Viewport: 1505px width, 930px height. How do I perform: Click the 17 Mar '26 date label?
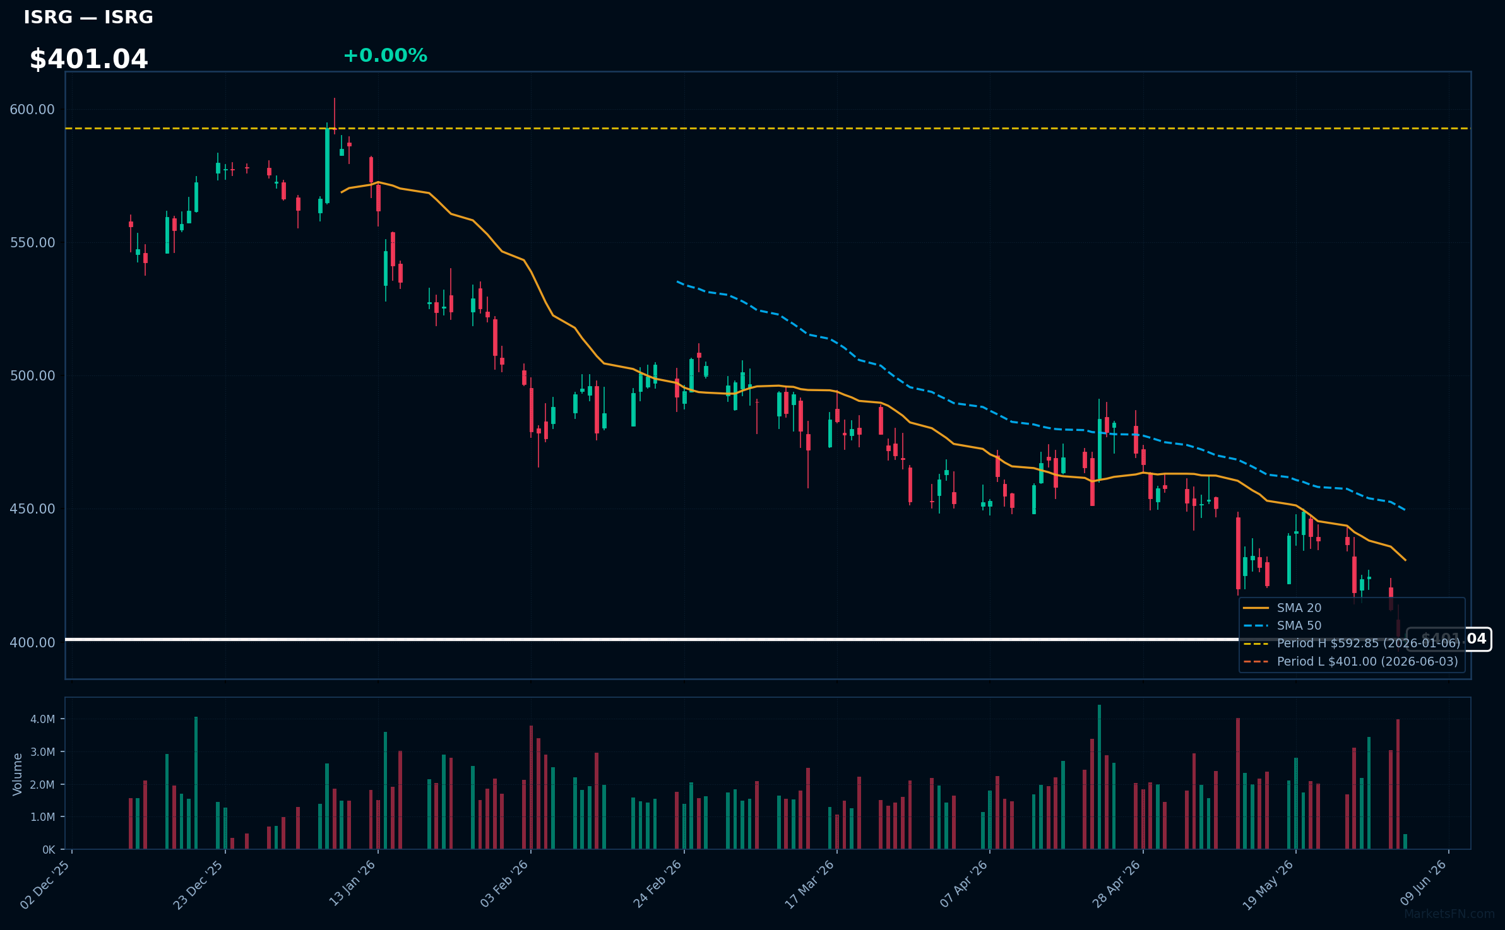tap(810, 884)
